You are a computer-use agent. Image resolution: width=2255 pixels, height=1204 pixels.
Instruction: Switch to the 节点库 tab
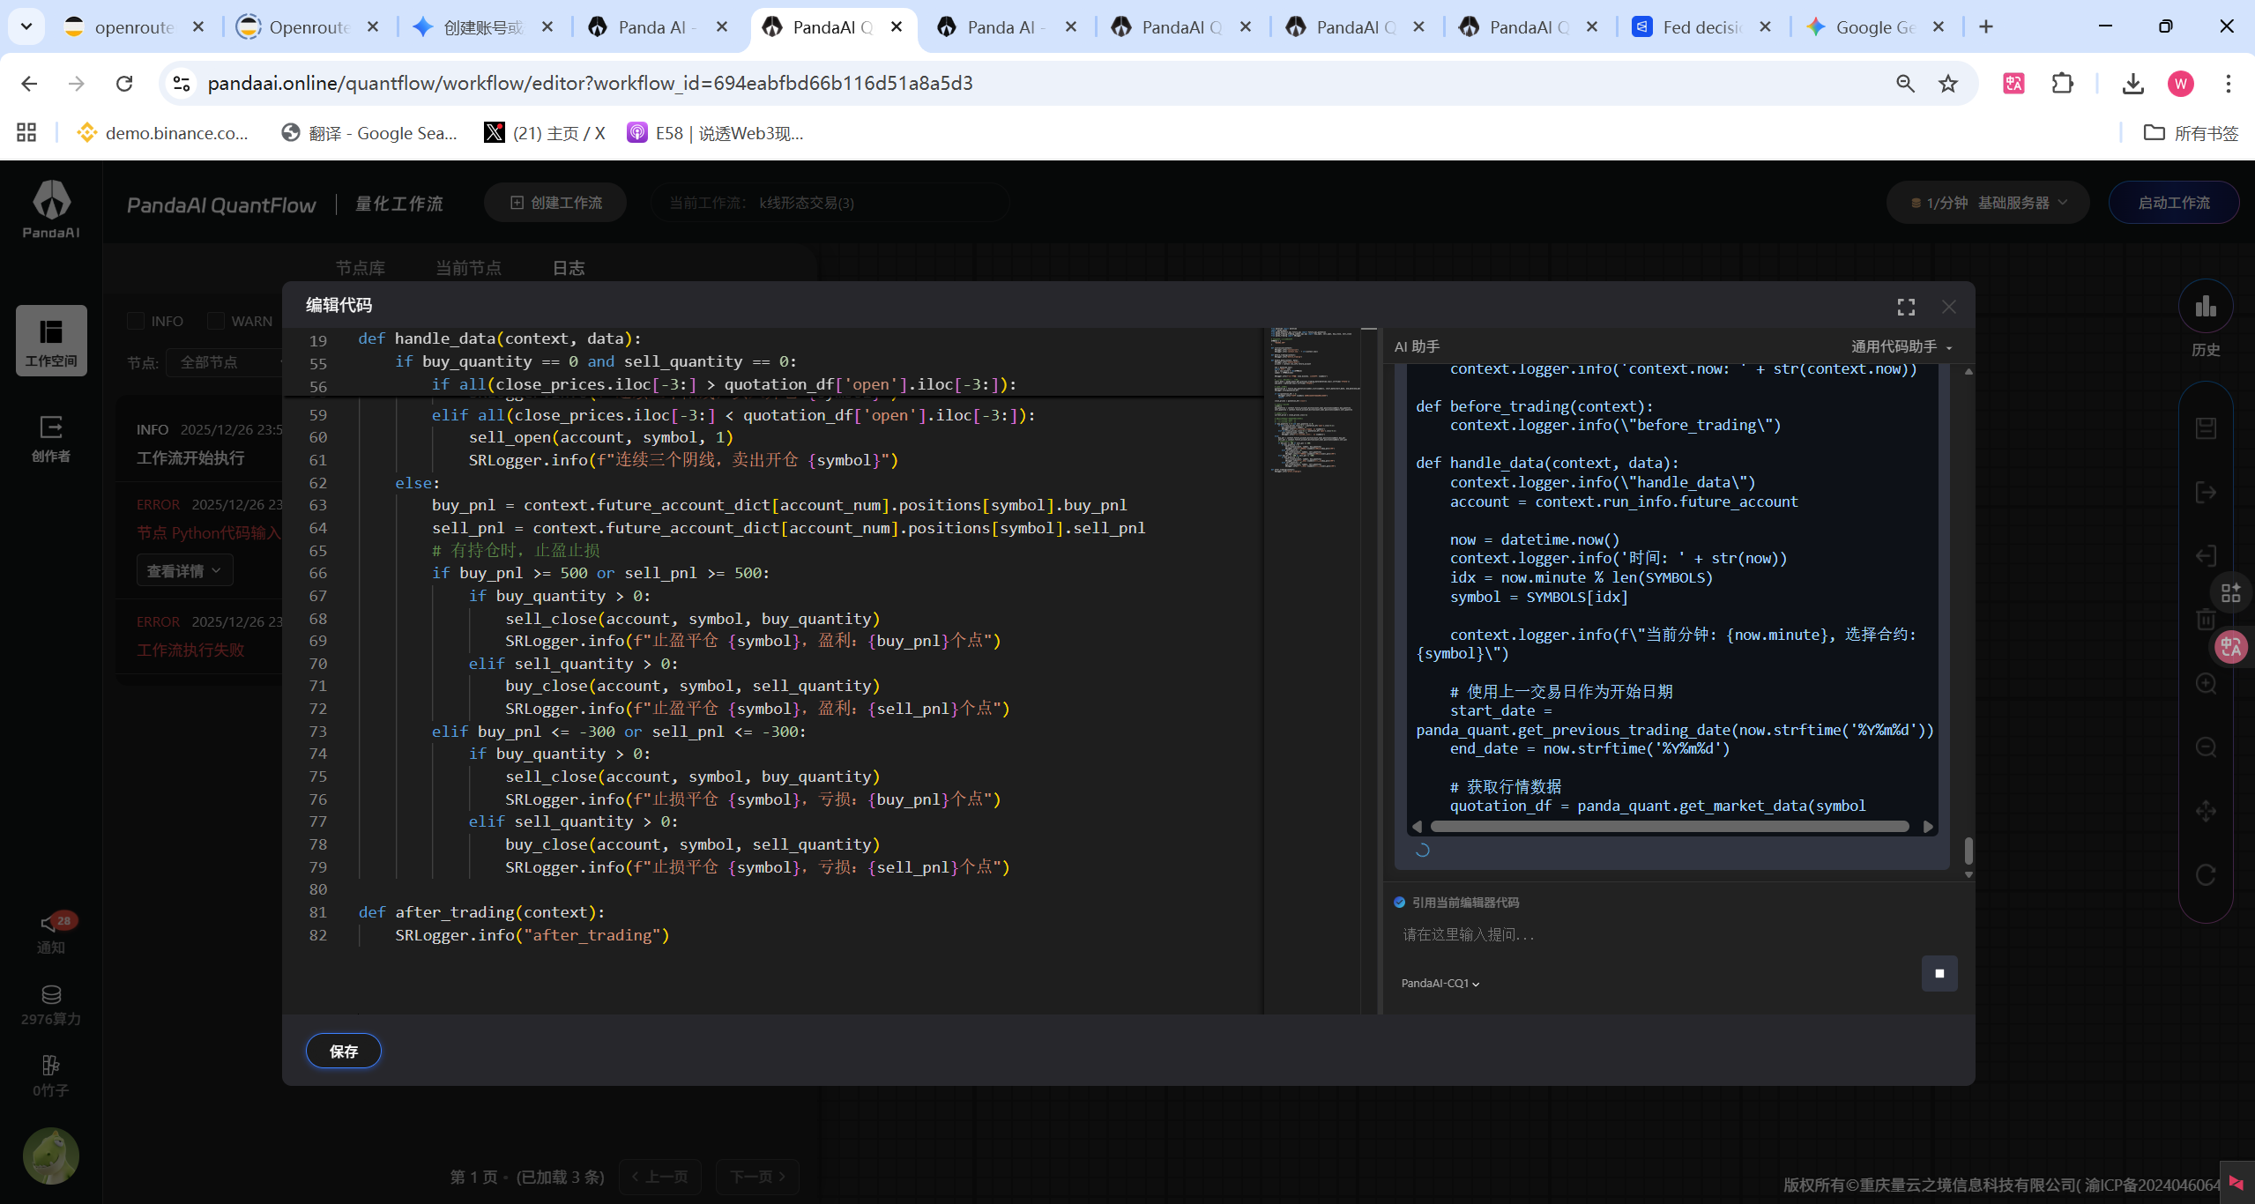361,268
